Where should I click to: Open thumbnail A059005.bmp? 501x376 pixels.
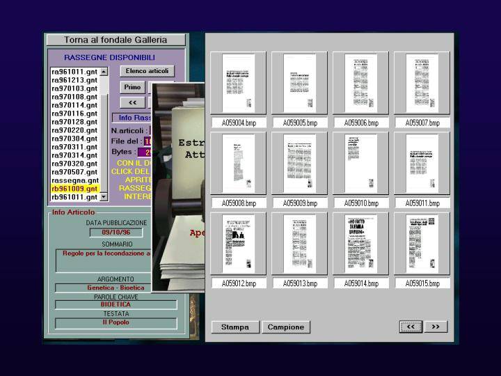[300, 83]
